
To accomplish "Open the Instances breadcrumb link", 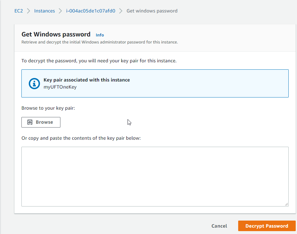I will 44,11.
